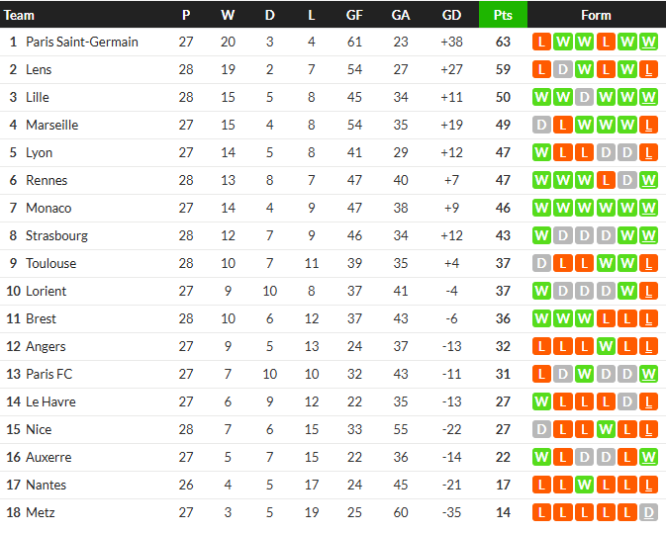Open the Strasbourg team link
666x533 pixels.
56,236
